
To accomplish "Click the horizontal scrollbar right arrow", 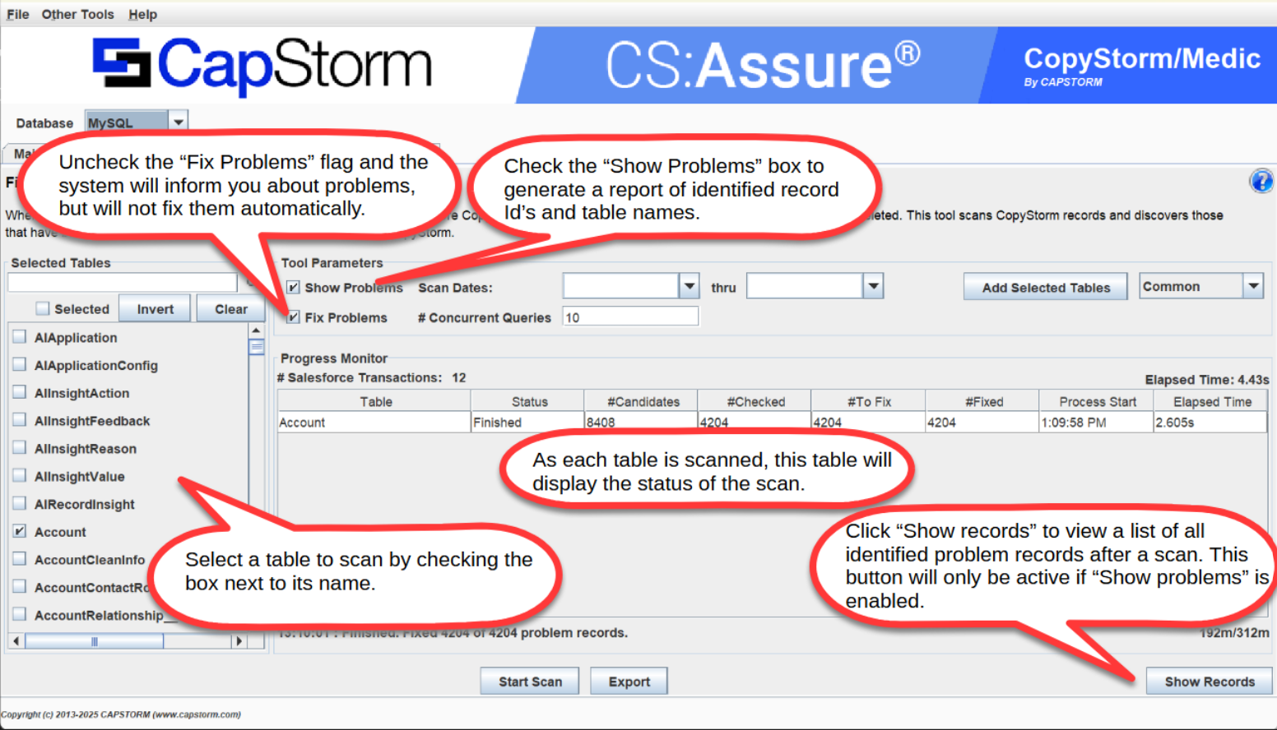I will [239, 641].
